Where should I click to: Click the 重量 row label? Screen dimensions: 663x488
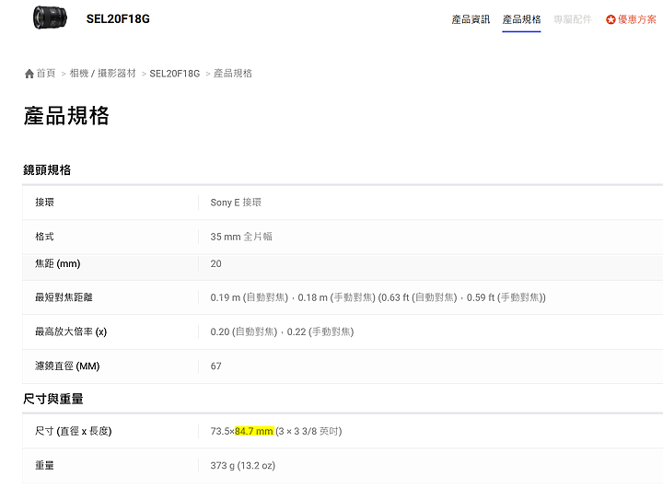tap(44, 465)
